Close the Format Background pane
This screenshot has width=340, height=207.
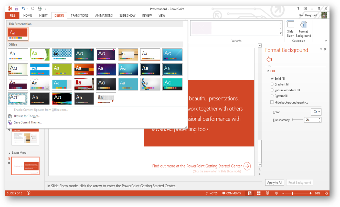[x=325, y=49]
